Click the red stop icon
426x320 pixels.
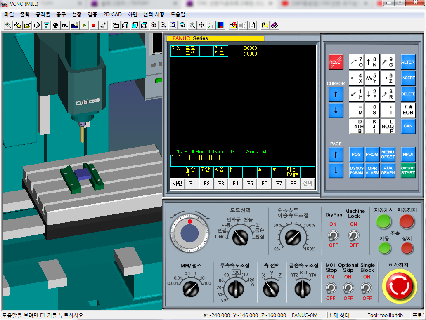click(93, 25)
